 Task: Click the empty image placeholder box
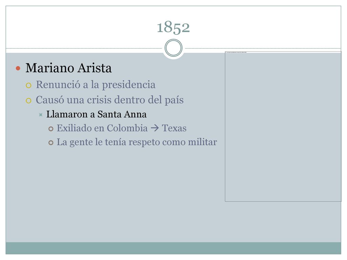click(x=283, y=127)
